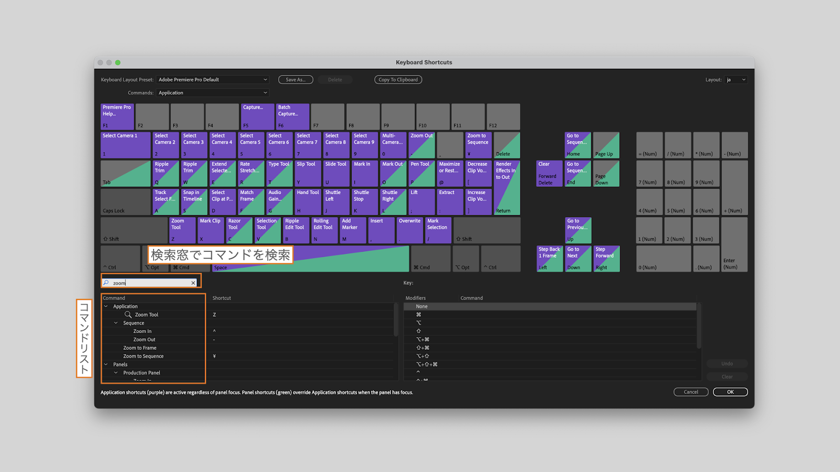Open the Layout ja dropdown
Image resolution: width=840 pixels, height=472 pixels.
(x=736, y=80)
